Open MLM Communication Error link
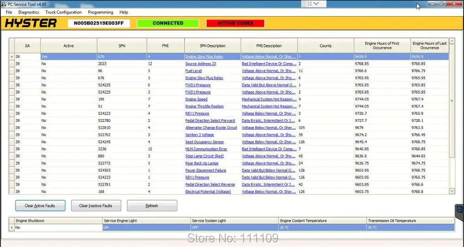The width and height of the screenshot is (464, 247). [206, 149]
